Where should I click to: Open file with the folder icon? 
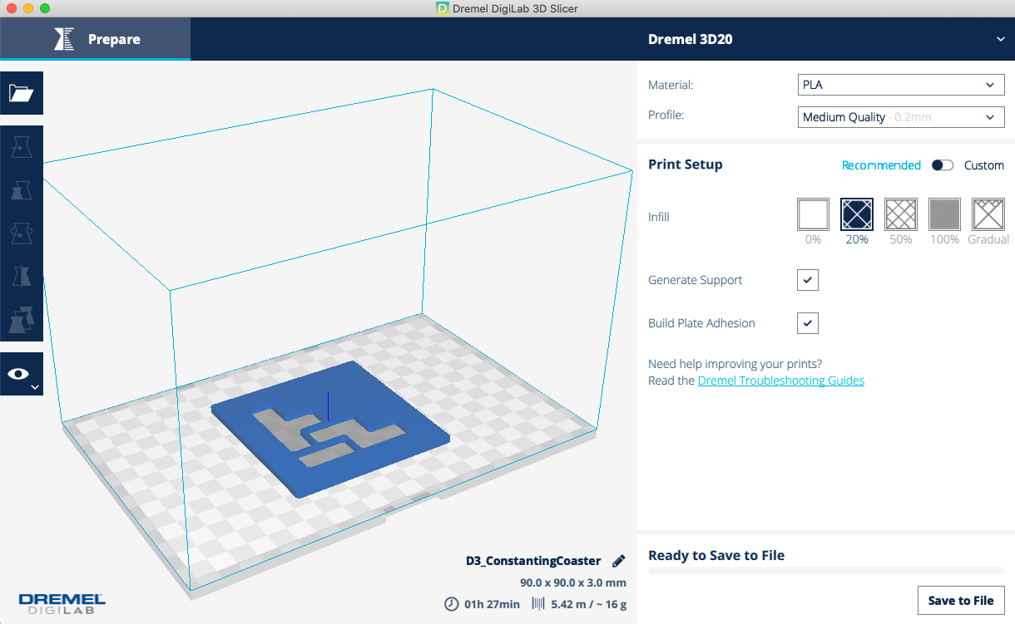pyautogui.click(x=21, y=93)
